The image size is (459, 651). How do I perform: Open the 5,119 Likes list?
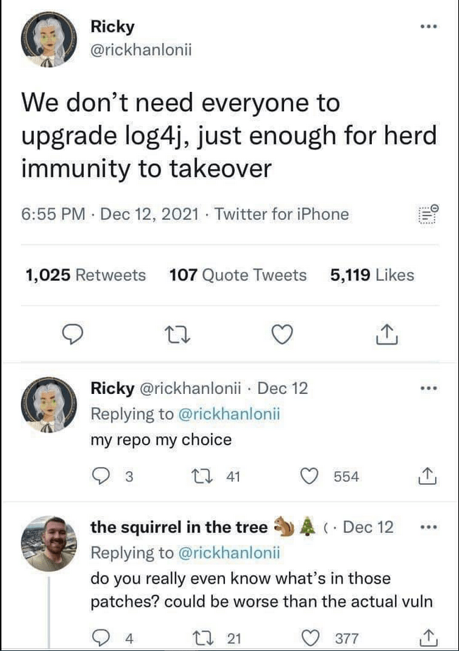coord(372,275)
